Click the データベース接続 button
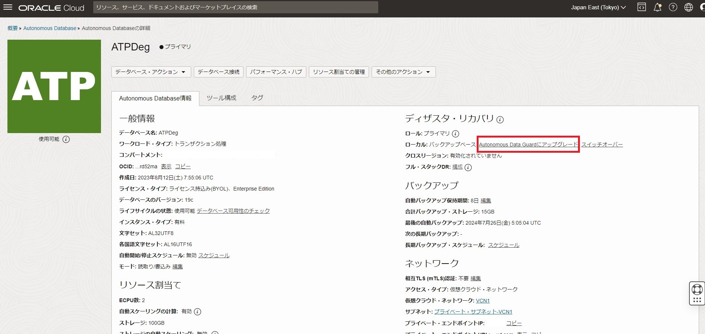The image size is (705, 334). (x=218, y=72)
